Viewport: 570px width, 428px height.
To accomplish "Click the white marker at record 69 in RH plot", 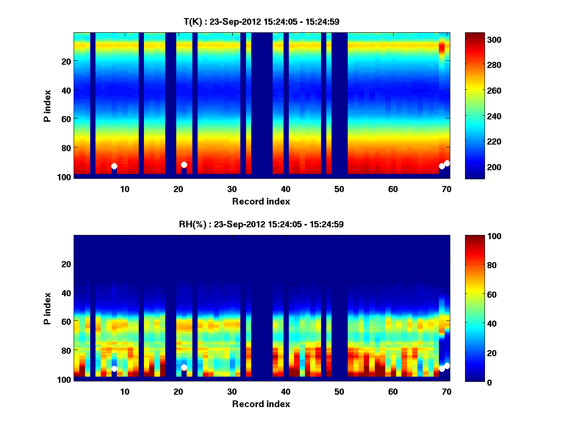I will 442,369.
